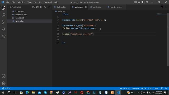Open notifications bell in status bar
169x95 pixels.
coord(166,88)
